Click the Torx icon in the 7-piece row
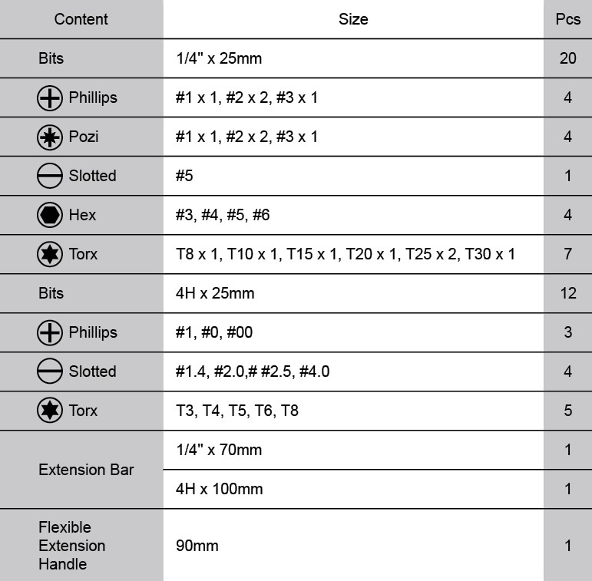 (x=50, y=255)
